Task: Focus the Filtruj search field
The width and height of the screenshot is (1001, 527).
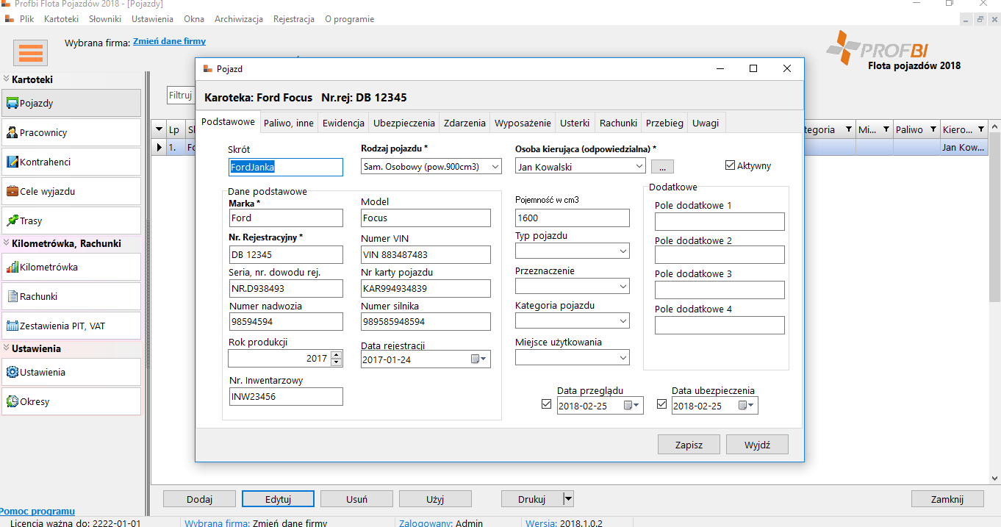Action: pos(181,96)
